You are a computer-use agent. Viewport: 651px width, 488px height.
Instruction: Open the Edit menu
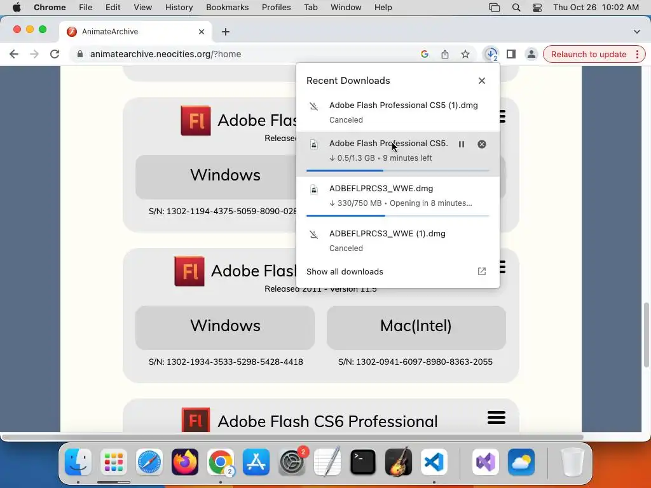113,7
